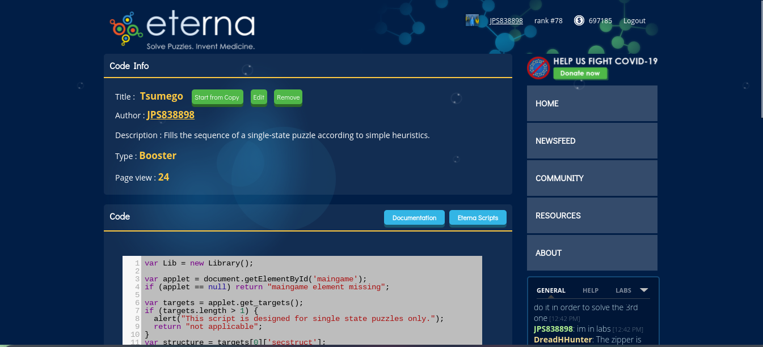Click the Donate now button
The image size is (763, 347).
coord(580,73)
